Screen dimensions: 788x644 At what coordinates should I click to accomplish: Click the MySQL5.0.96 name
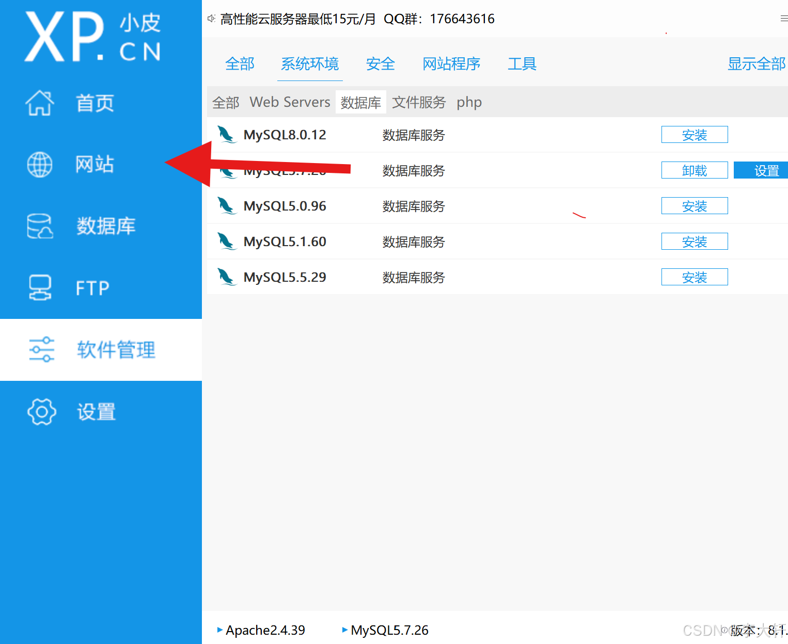tap(285, 206)
